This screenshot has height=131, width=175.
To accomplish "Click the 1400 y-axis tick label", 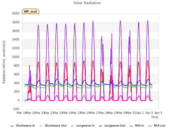I will 16,39.
